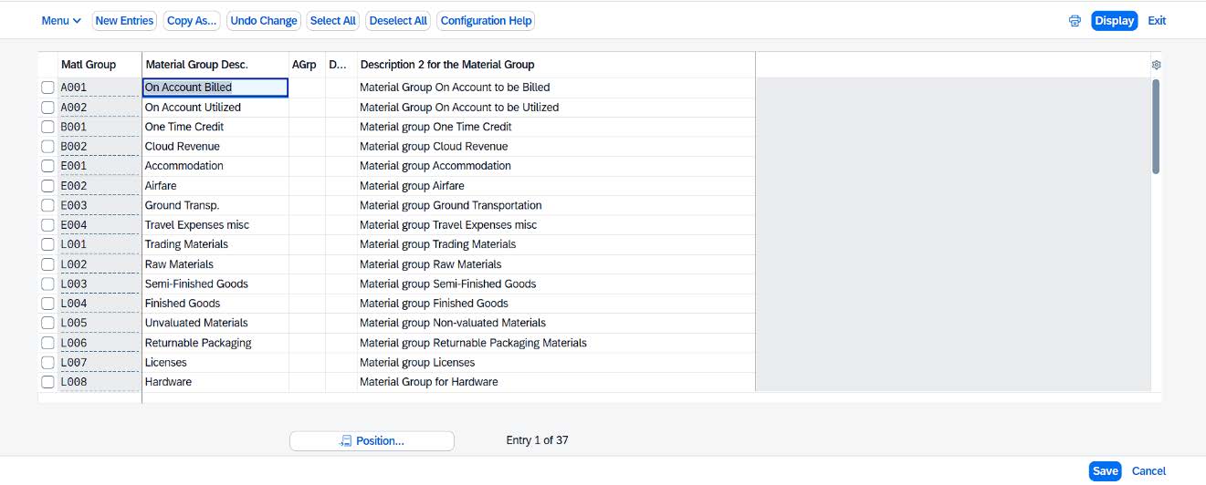Click the Deselect All button

[x=398, y=21]
